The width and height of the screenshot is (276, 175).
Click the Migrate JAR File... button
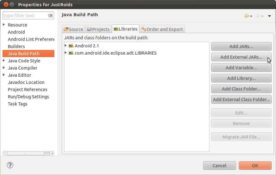[x=241, y=137]
